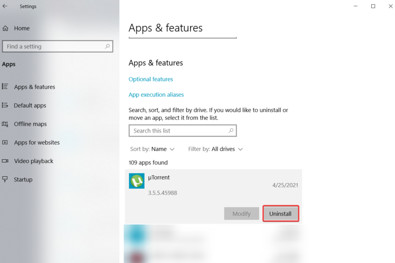Screen dimensions: 395x263
Task: Open the Optional features link
Action: pyautogui.click(x=151, y=79)
